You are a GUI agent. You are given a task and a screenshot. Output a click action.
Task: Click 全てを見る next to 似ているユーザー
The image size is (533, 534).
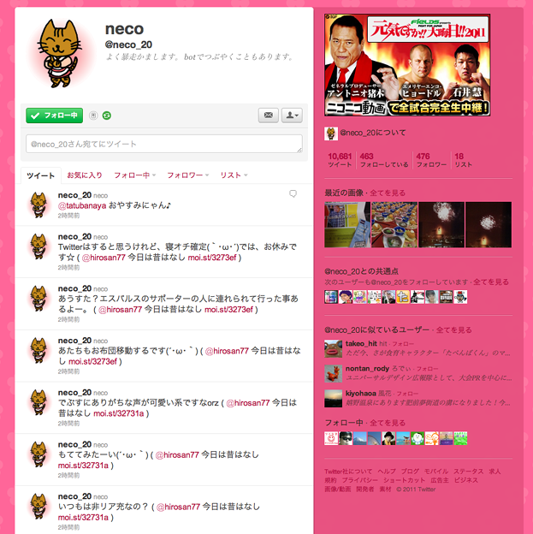pos(454,330)
